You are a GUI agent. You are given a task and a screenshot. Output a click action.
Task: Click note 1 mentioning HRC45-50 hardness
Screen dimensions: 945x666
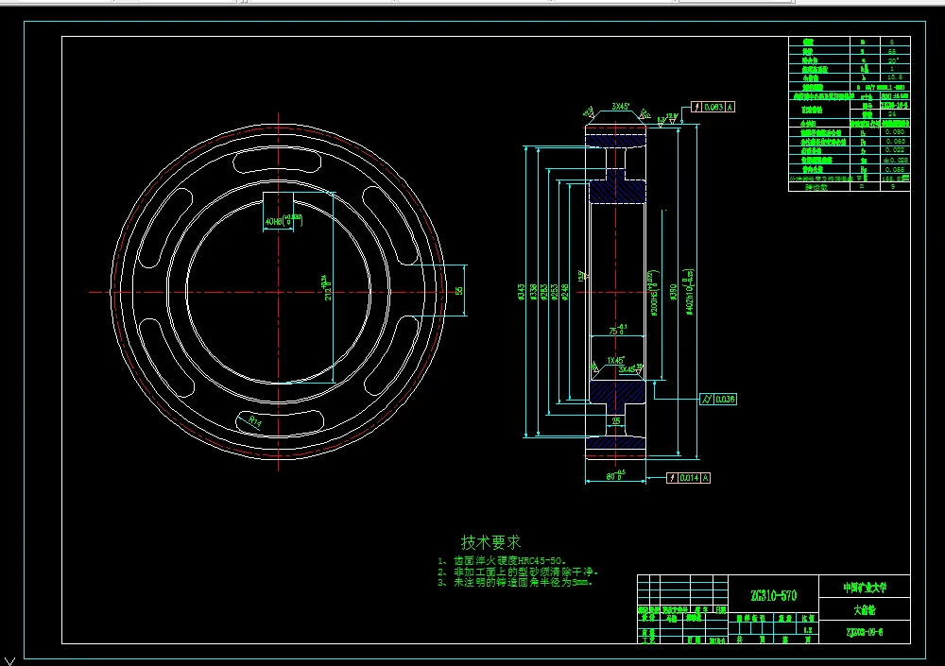pos(502,560)
